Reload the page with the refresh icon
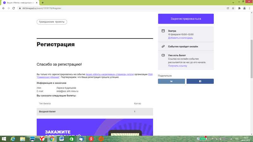Viewport: 253px width, 142px height. tap(14, 8)
